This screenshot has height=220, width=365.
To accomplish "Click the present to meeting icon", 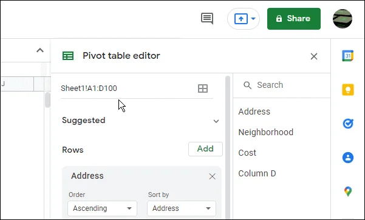I will tap(240, 19).
